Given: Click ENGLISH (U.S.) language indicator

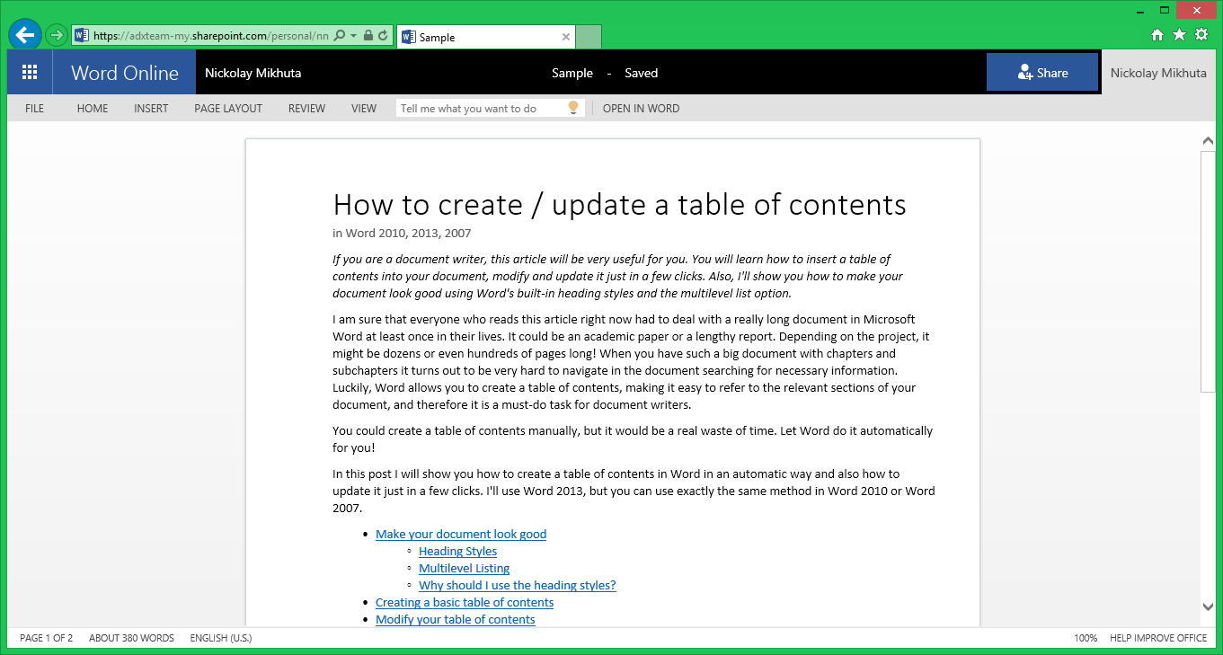Looking at the screenshot, I should point(221,638).
